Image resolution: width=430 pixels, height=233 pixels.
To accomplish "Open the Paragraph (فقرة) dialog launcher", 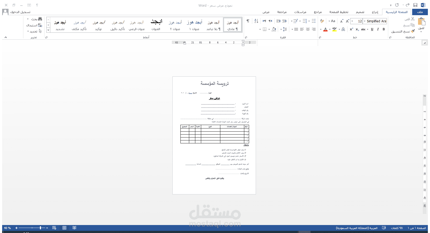I will pos(246,37).
